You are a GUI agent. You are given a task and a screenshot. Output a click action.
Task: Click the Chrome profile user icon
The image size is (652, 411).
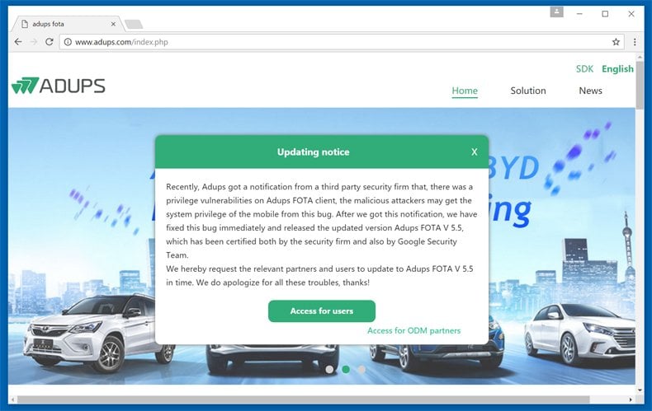pos(556,12)
